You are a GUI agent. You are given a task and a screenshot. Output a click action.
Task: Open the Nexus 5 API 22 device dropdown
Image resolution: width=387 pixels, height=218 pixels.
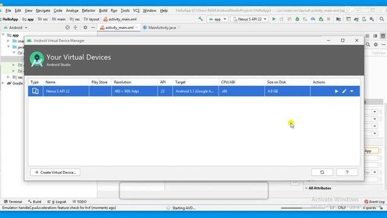pos(250,19)
